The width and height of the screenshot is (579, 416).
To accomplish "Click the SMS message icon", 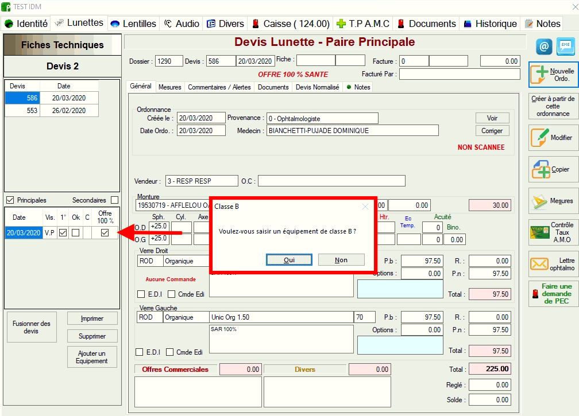I will [565, 47].
